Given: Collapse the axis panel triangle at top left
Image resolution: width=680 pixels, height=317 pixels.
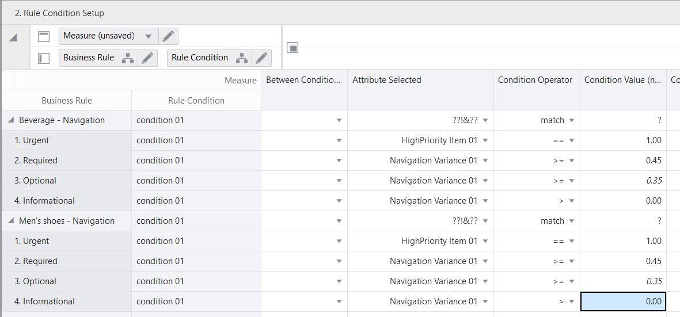Looking at the screenshot, I should (x=13, y=38).
